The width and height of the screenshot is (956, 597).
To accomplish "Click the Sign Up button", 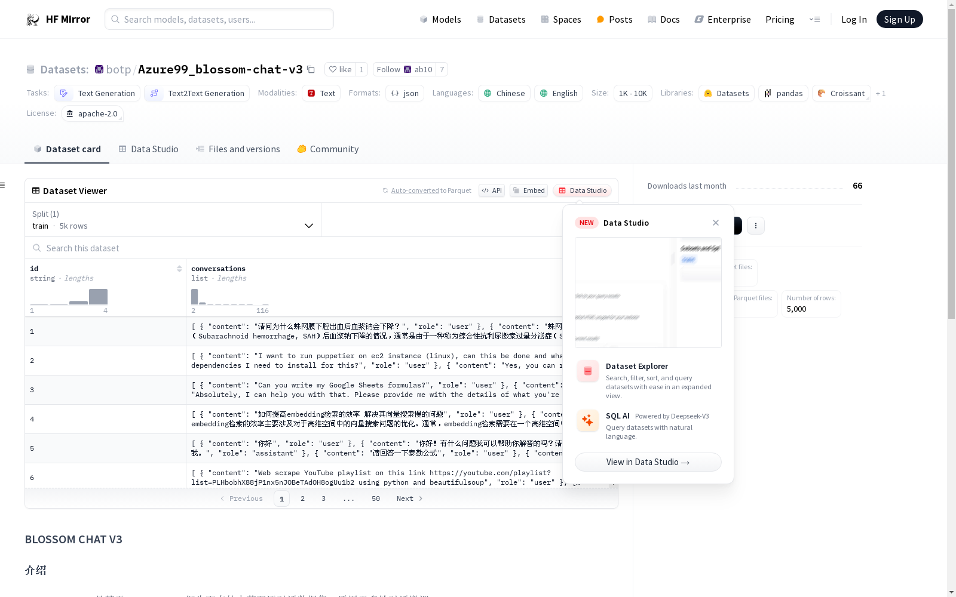I will tap(899, 19).
